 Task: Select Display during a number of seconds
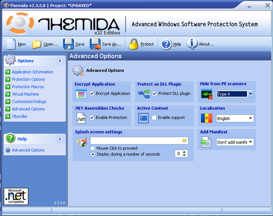point(93,154)
